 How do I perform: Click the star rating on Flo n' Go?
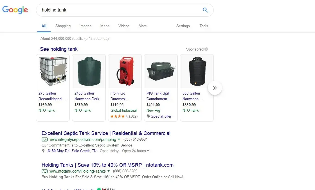point(119,116)
